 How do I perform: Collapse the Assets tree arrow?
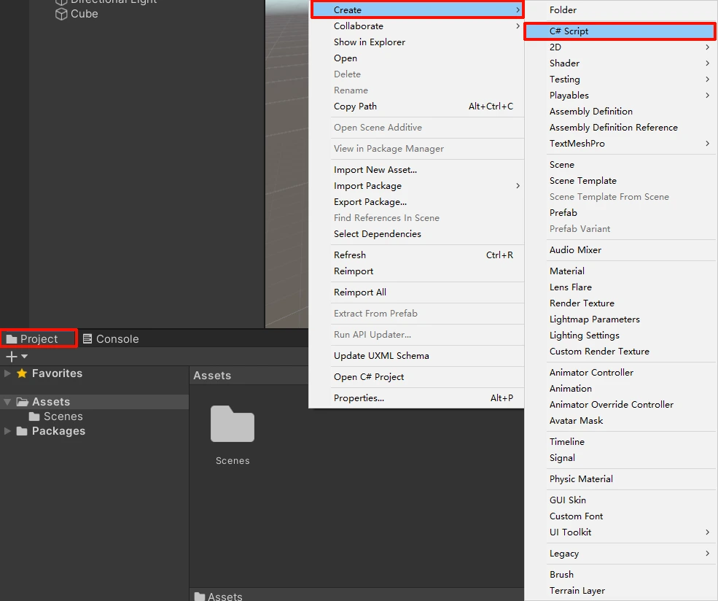click(x=7, y=402)
